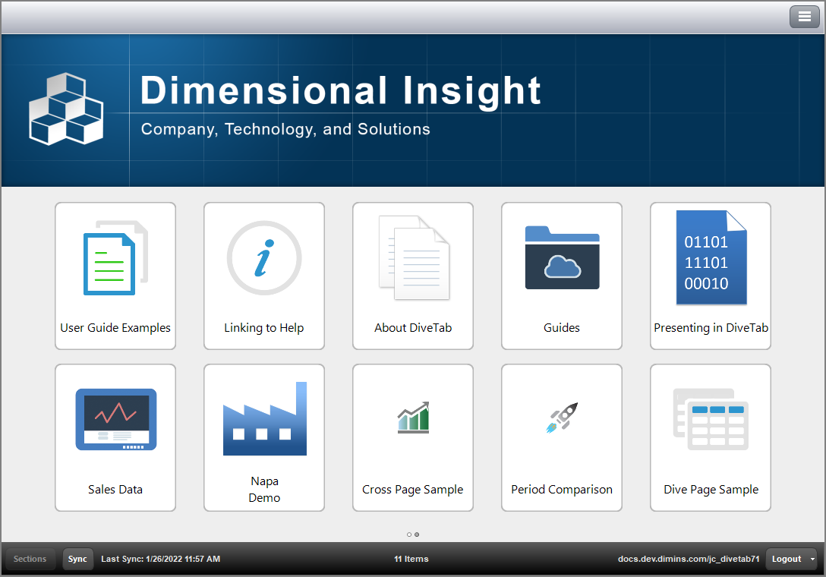Open the hamburger menu in the top corner
The image size is (826, 577).
click(x=804, y=16)
